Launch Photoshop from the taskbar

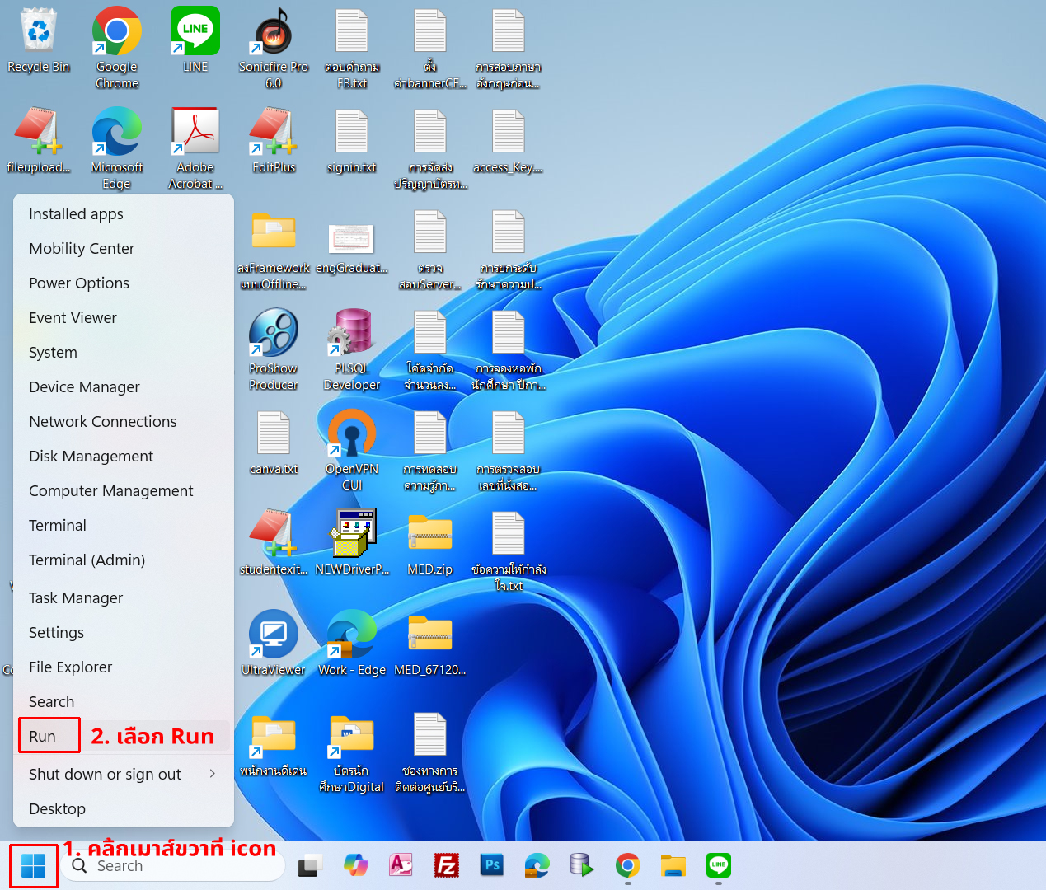pos(492,865)
